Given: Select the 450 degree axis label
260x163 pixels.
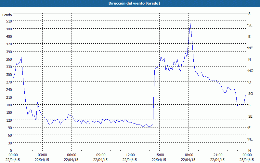Looking at the screenshot, I should point(9,37).
